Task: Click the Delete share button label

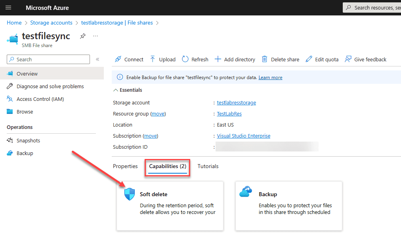Action: pos(285,59)
